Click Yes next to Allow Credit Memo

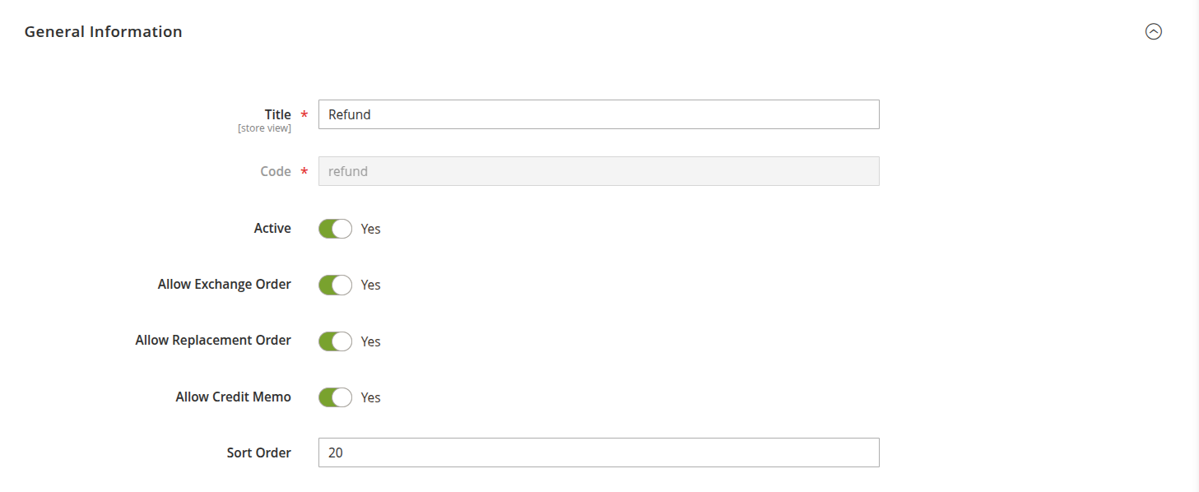point(371,397)
